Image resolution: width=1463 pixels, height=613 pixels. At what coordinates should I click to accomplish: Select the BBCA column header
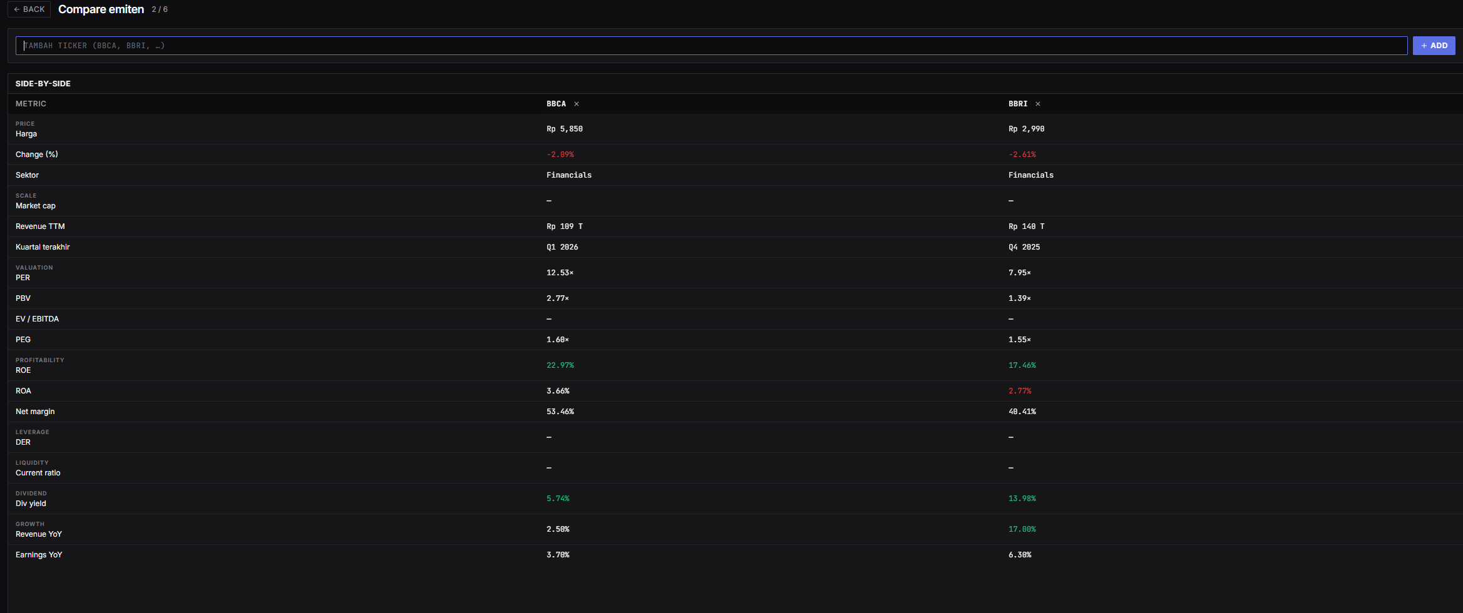tap(556, 104)
